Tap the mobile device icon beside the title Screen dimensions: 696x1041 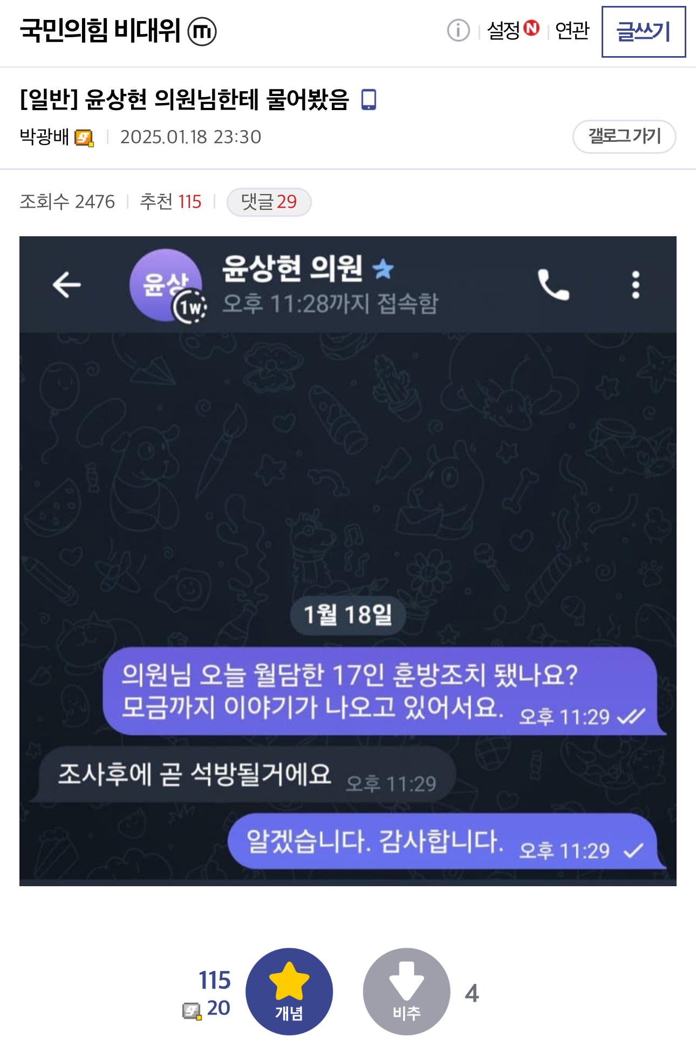click(x=369, y=100)
